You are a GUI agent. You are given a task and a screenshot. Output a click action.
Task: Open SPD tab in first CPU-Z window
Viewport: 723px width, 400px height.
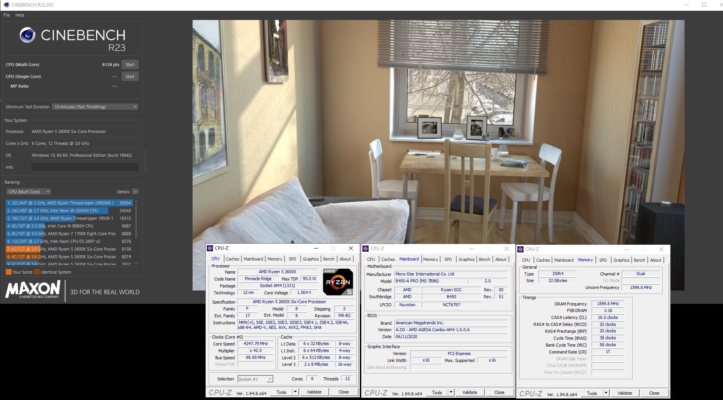tap(293, 259)
